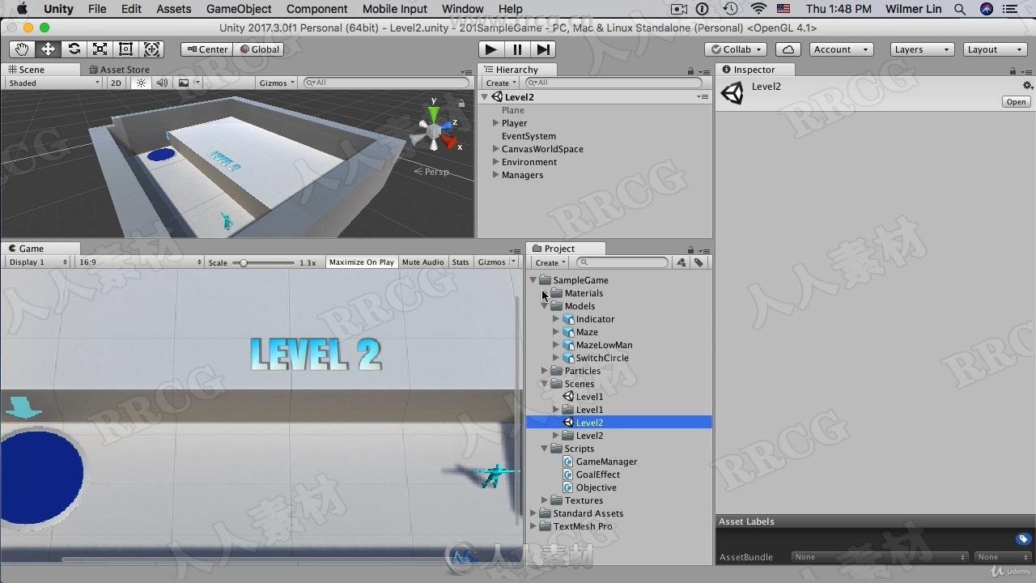Viewport: 1036px width, 583px height.
Task: Click the Play button
Action: (x=490, y=49)
